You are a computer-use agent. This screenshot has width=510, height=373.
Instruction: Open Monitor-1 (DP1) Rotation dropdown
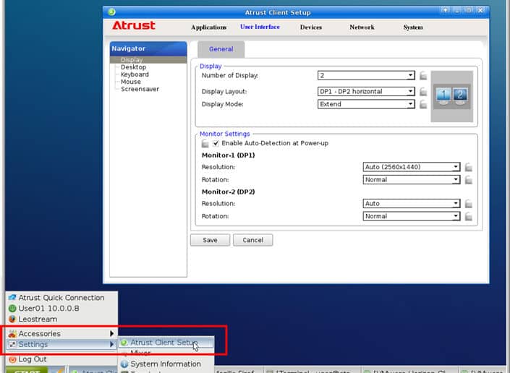(x=412, y=180)
